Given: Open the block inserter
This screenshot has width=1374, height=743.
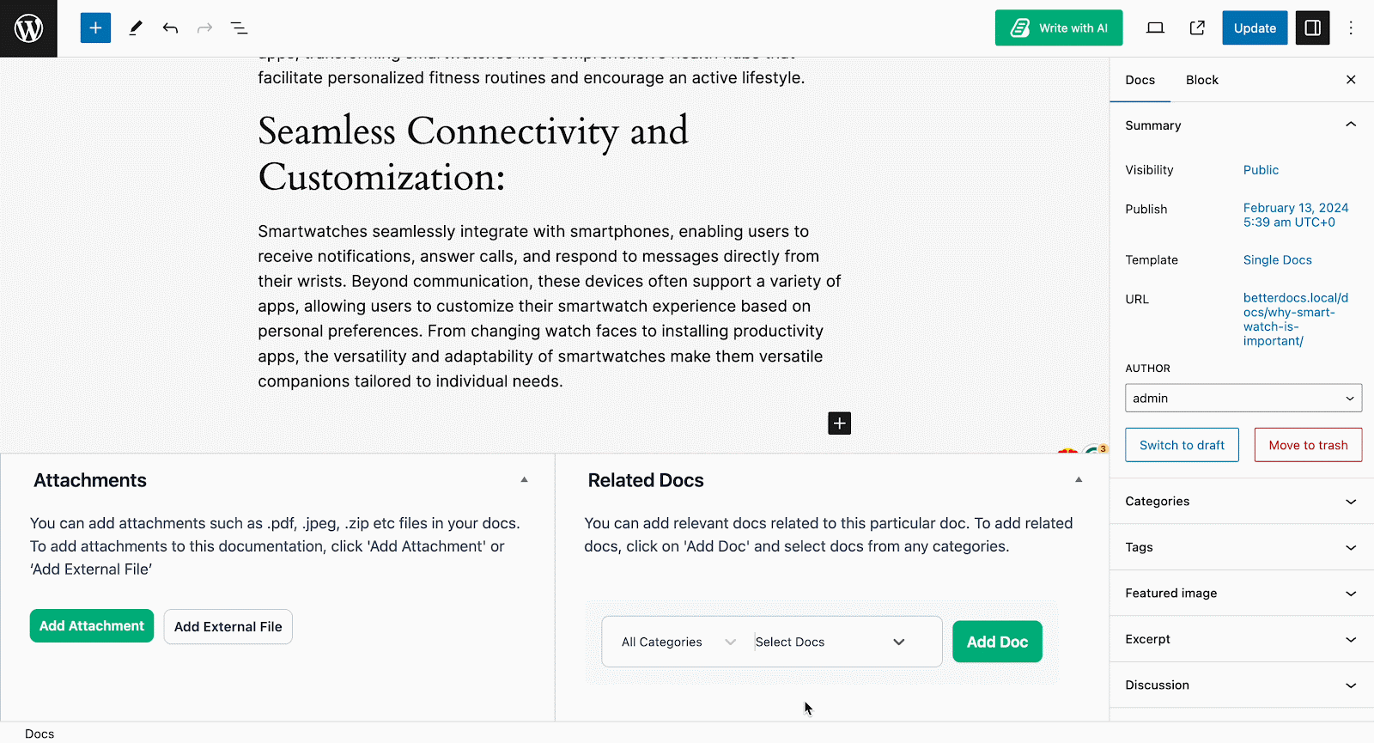Looking at the screenshot, I should 95,27.
